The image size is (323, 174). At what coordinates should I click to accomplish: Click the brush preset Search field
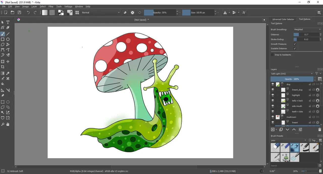[293, 166]
